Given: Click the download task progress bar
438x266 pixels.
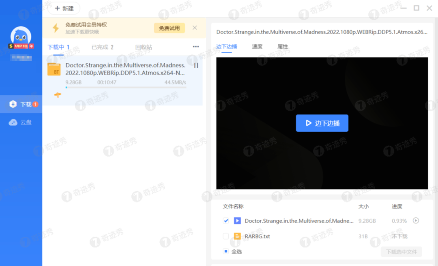Looking at the screenshot, I should tap(126, 88).
